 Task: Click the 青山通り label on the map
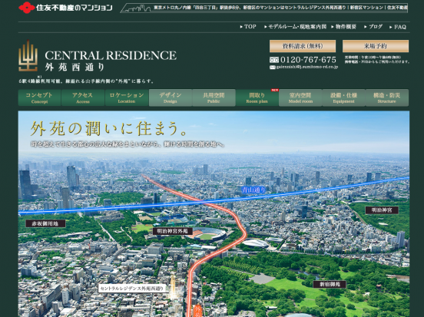point(253,190)
